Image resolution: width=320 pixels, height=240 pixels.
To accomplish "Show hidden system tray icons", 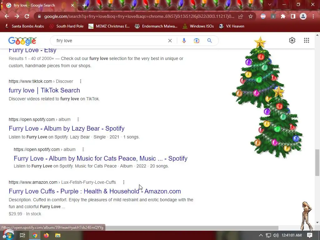I will click(261, 235).
